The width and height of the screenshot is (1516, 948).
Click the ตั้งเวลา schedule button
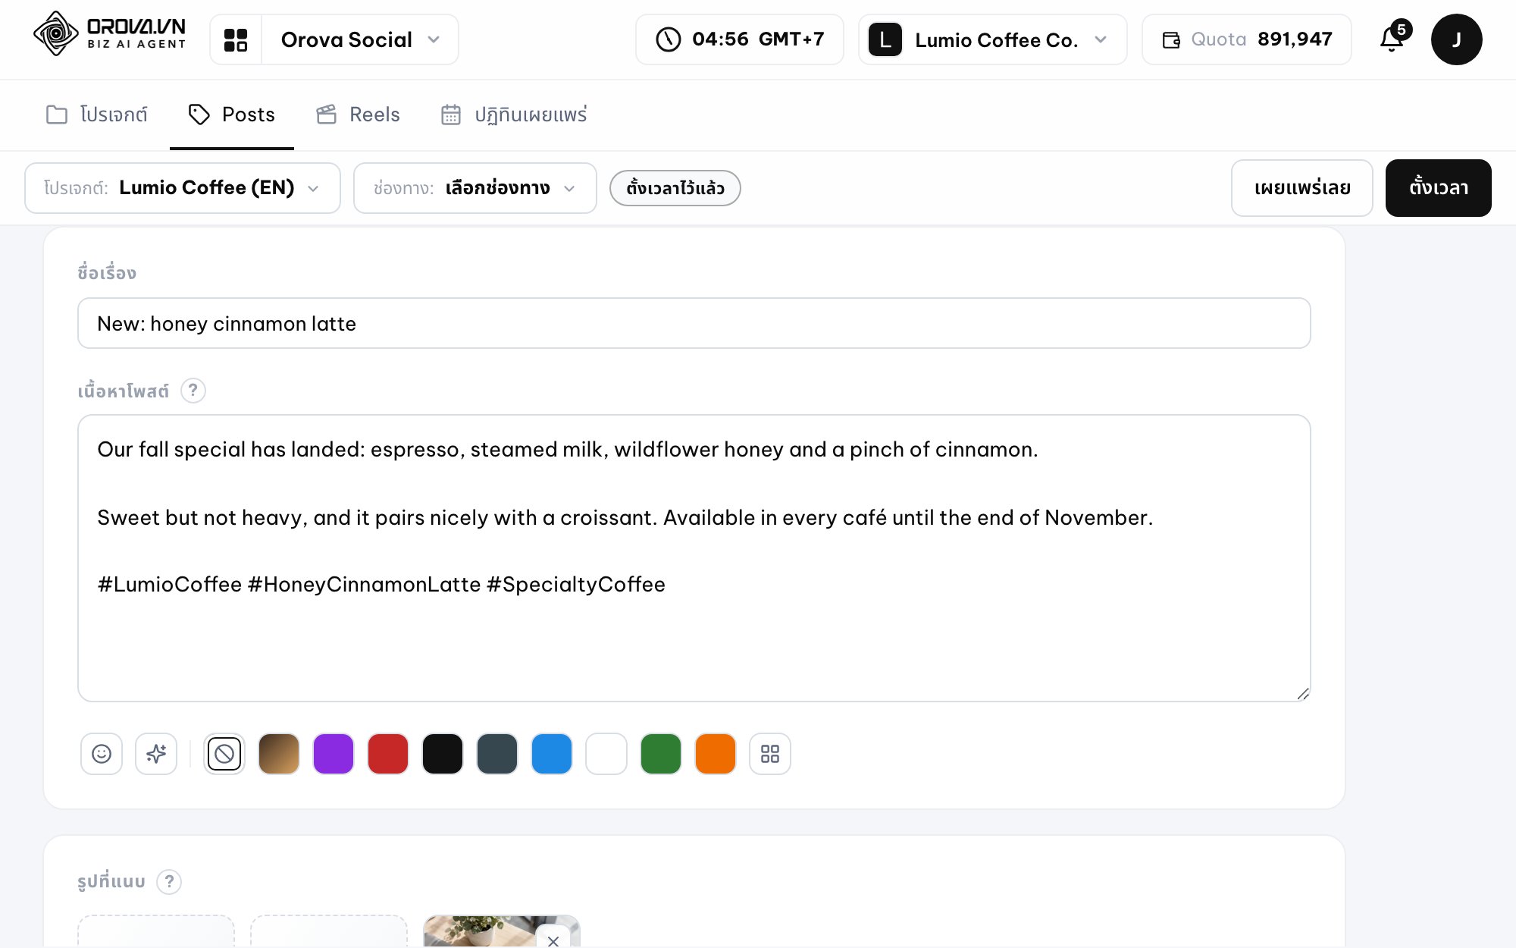click(x=1439, y=188)
